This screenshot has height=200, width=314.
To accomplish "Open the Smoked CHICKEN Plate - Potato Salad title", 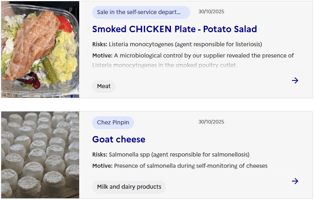I will click(174, 29).
